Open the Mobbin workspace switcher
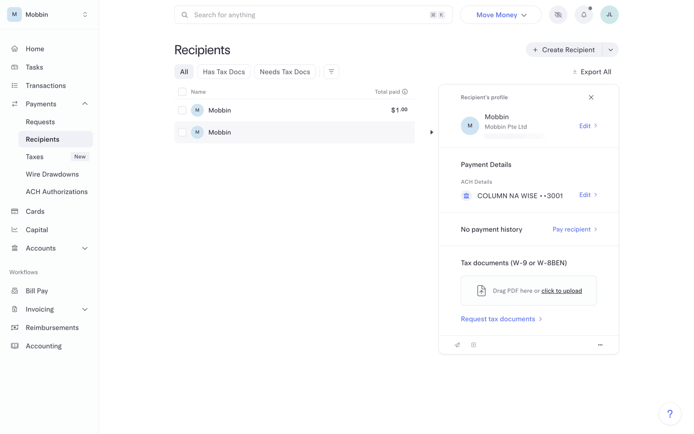Screen dimensions: 694x434 (x=49, y=14)
